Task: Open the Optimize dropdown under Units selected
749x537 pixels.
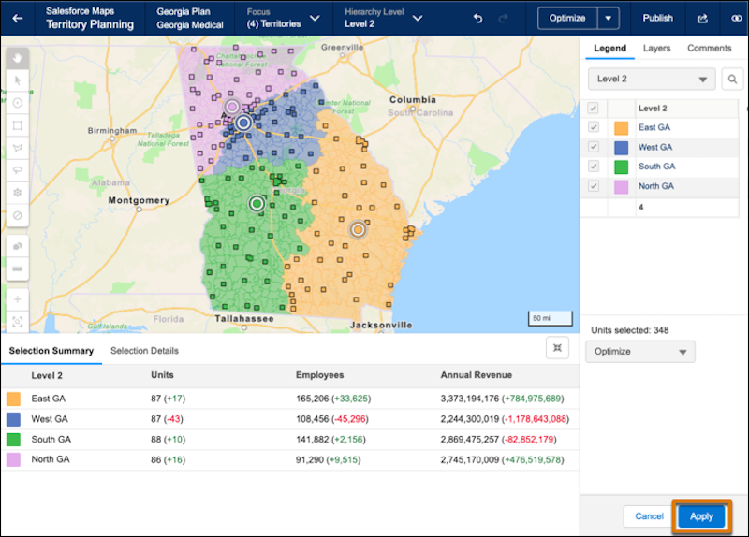Action: 640,352
